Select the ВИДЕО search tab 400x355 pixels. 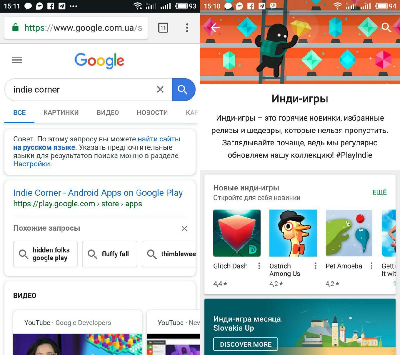pos(108,112)
